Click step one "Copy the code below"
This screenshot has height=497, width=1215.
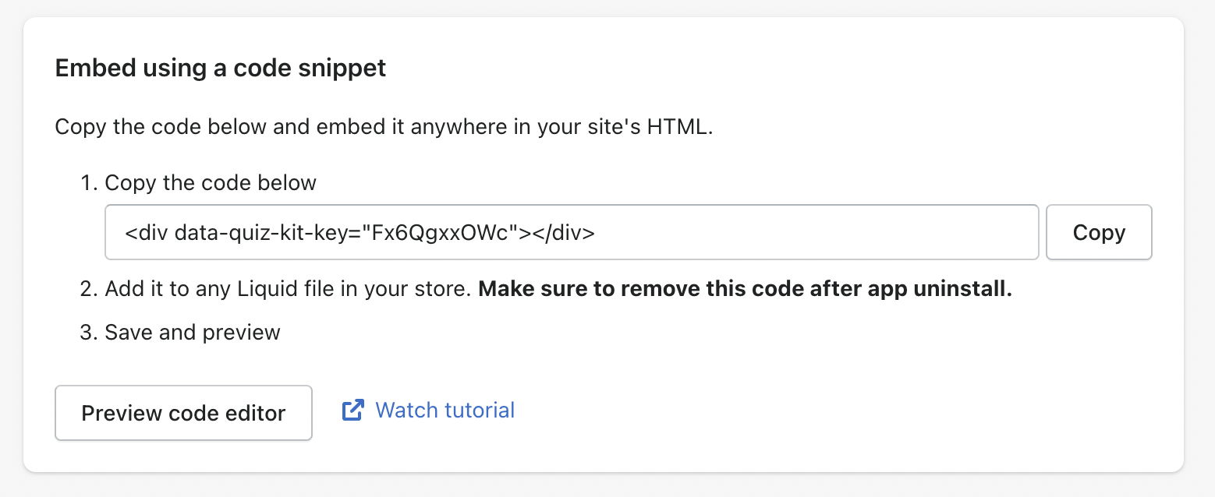click(211, 183)
